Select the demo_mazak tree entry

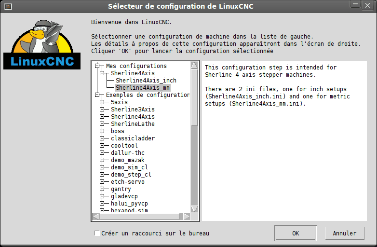pos(128,160)
